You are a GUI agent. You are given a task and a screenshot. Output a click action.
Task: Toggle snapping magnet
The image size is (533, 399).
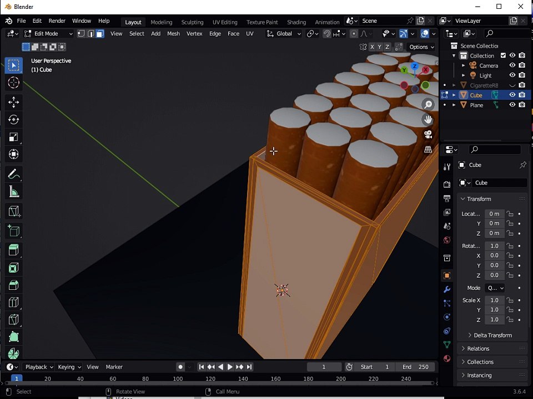tap(326, 34)
